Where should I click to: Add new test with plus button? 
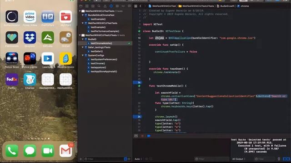pyautogui.click(x=80, y=159)
